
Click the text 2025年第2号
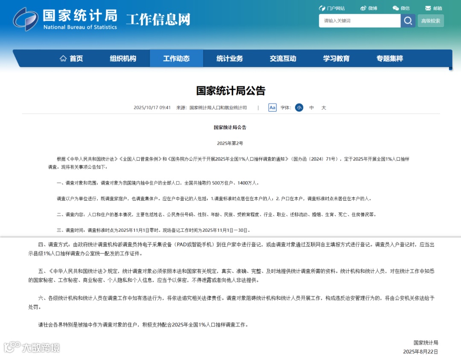coord(230,143)
